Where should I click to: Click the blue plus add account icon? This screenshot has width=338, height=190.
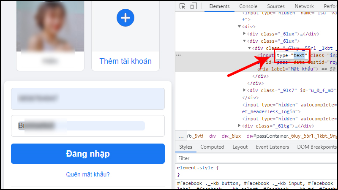click(x=125, y=18)
